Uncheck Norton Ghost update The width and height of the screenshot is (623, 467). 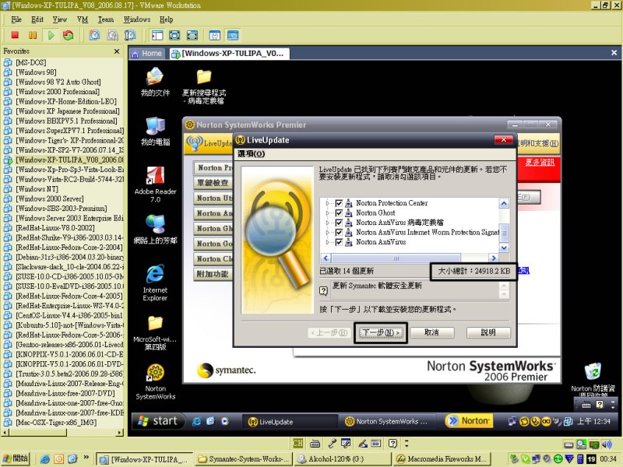339,212
